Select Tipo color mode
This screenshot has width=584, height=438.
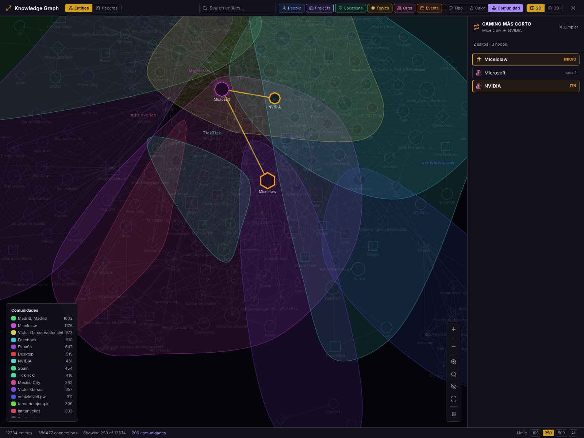tap(456, 8)
